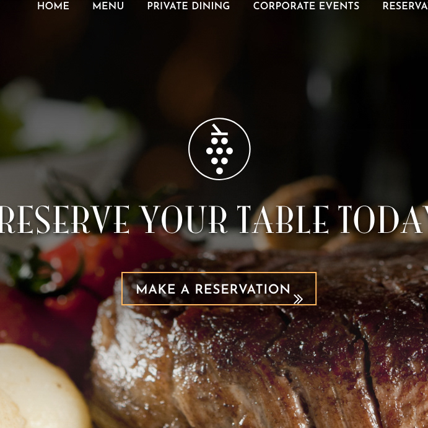Open Corporate Events in navigation

pos(306,6)
